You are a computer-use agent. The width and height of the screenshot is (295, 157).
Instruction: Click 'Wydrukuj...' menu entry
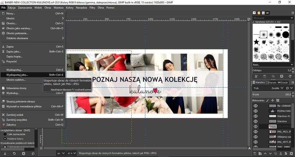click(x=32, y=93)
